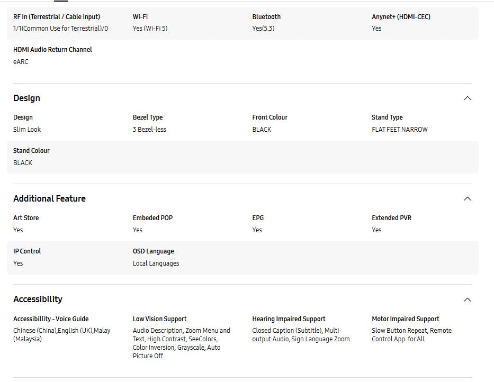This screenshot has width=494, height=382.
Task: Select the Wi-Fi spec label
Action: tap(140, 17)
